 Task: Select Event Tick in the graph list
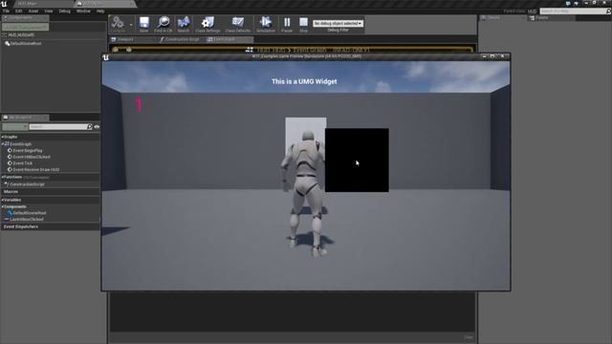tap(22, 163)
